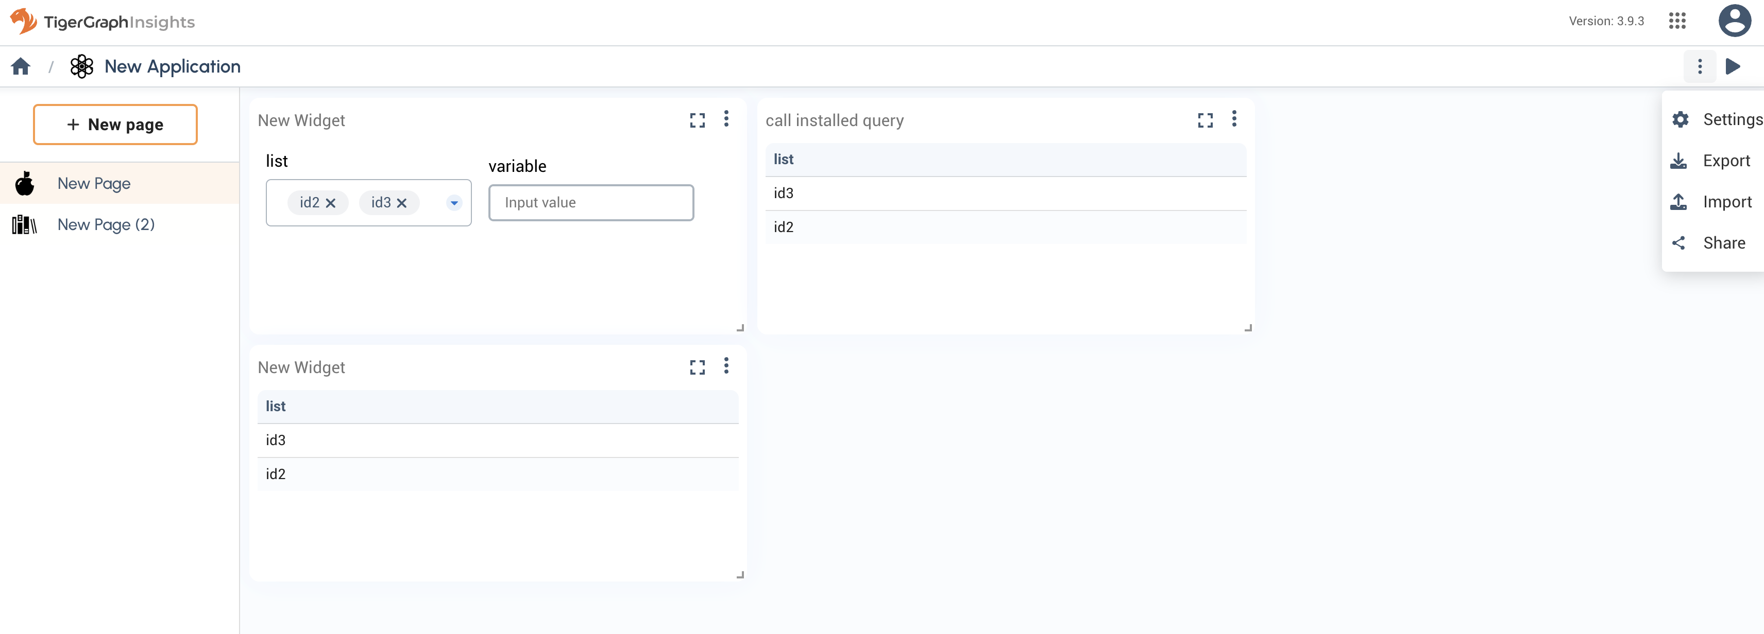Remove the id3 chip from the list
The width and height of the screenshot is (1764, 634).
(x=402, y=202)
